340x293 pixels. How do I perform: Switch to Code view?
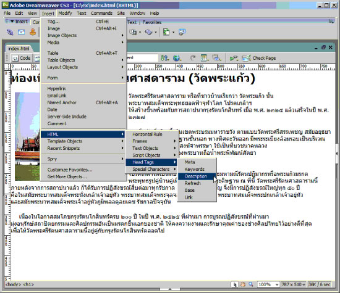coord(21,58)
